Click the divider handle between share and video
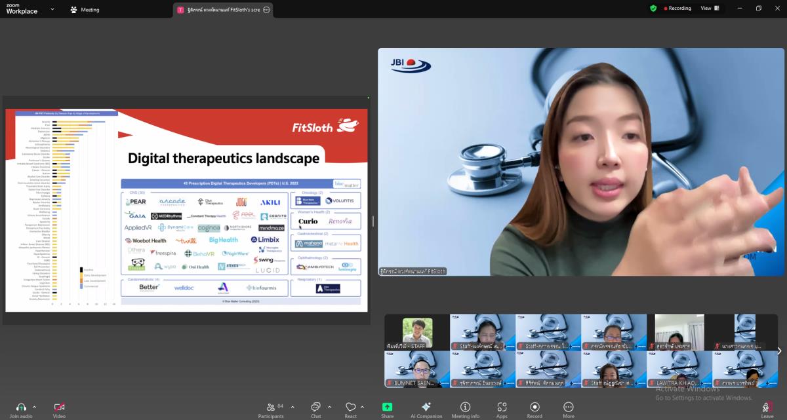This screenshot has height=420, width=787. (373, 221)
